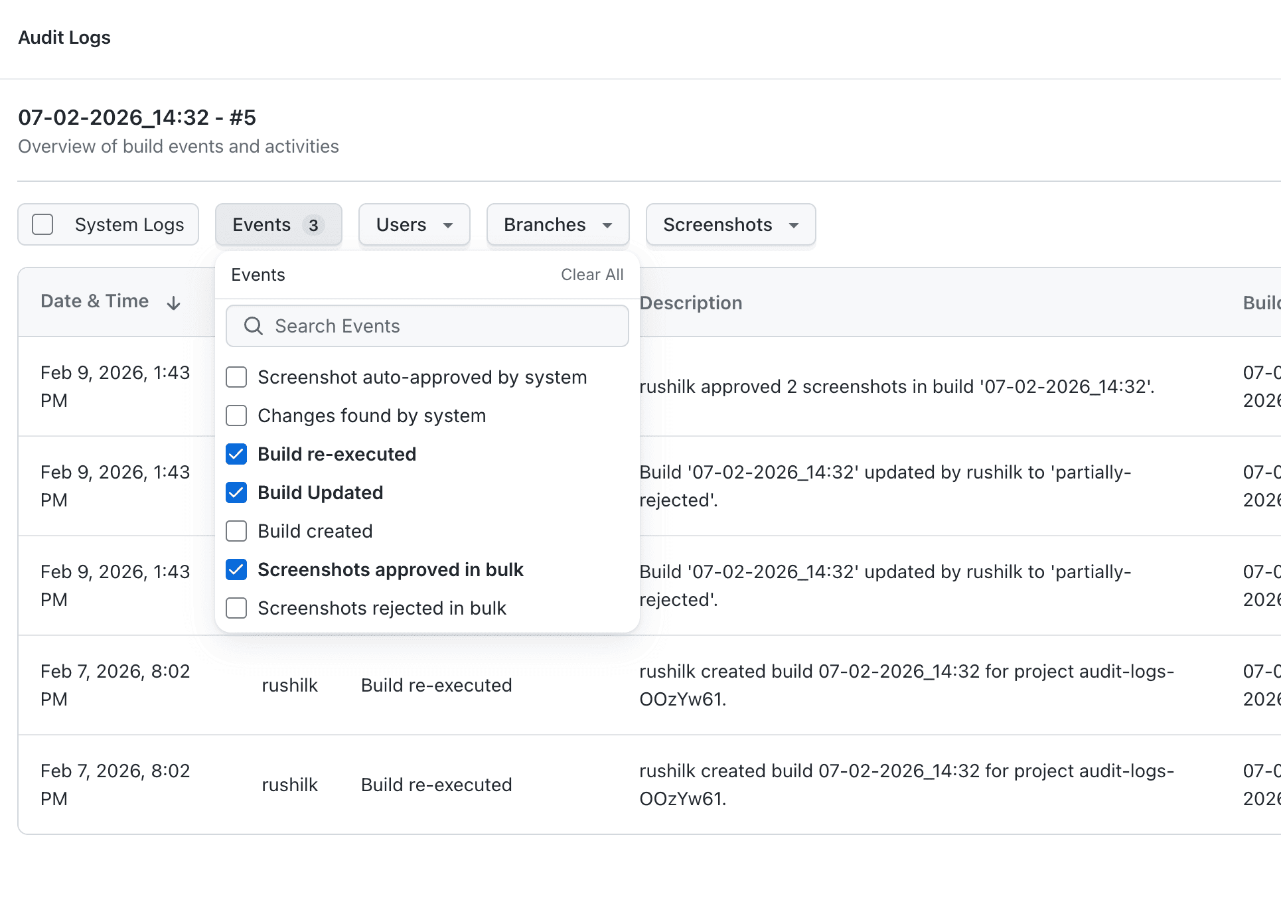1281x904 pixels.
Task: Open the Events filter menu
Action: click(278, 225)
